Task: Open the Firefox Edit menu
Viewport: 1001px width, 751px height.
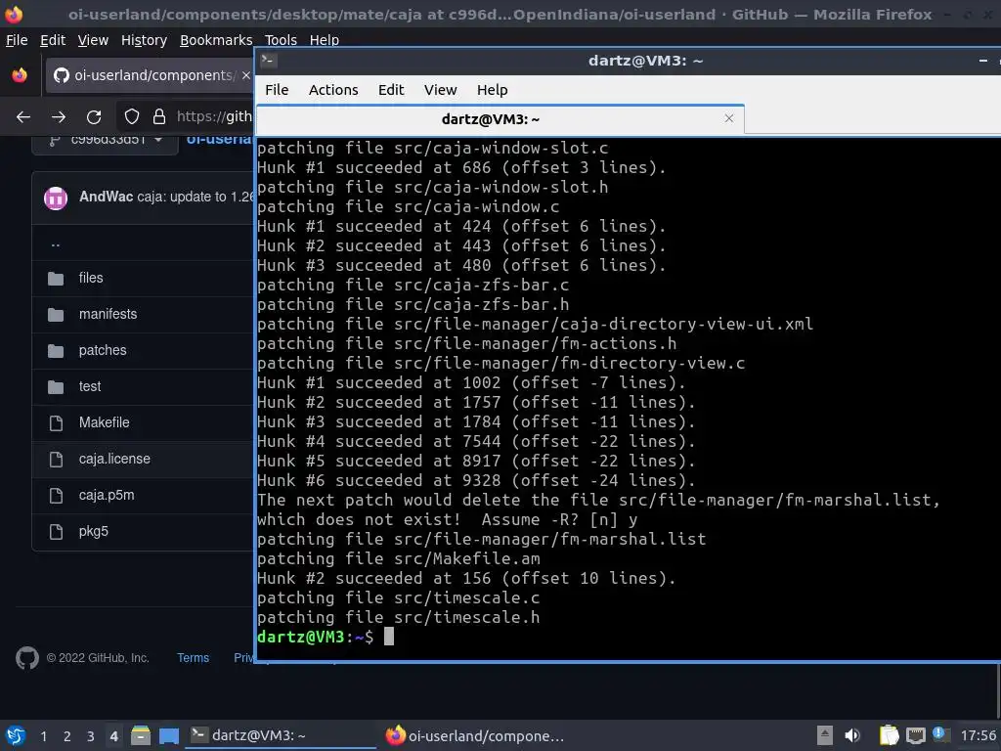Action: [x=53, y=40]
